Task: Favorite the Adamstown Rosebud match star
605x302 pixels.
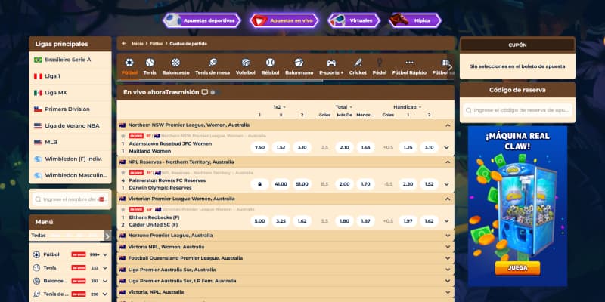Action: click(123, 135)
